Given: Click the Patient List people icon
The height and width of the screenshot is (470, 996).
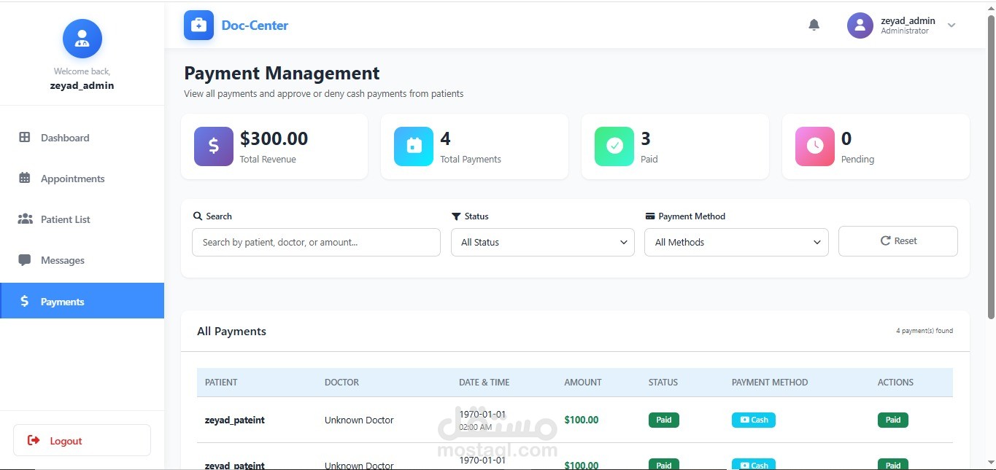Looking at the screenshot, I should pos(25,219).
